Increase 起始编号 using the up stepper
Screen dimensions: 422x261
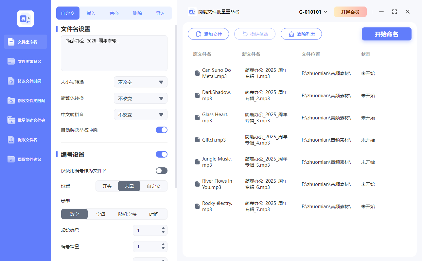[x=163, y=228]
